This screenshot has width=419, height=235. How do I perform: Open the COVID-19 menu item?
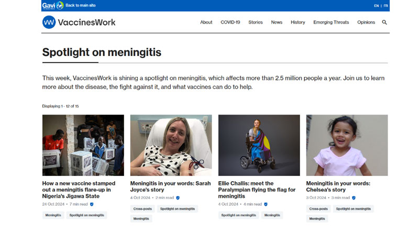coord(230,22)
